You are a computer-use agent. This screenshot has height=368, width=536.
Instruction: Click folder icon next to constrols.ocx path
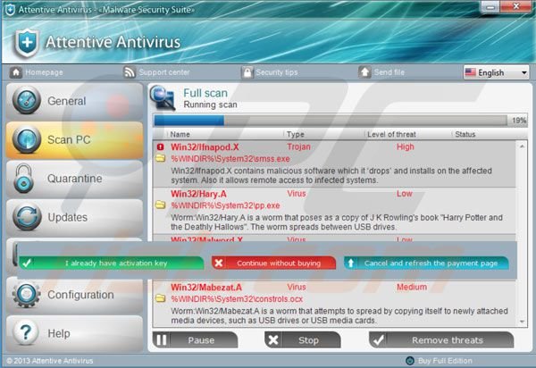160,298
